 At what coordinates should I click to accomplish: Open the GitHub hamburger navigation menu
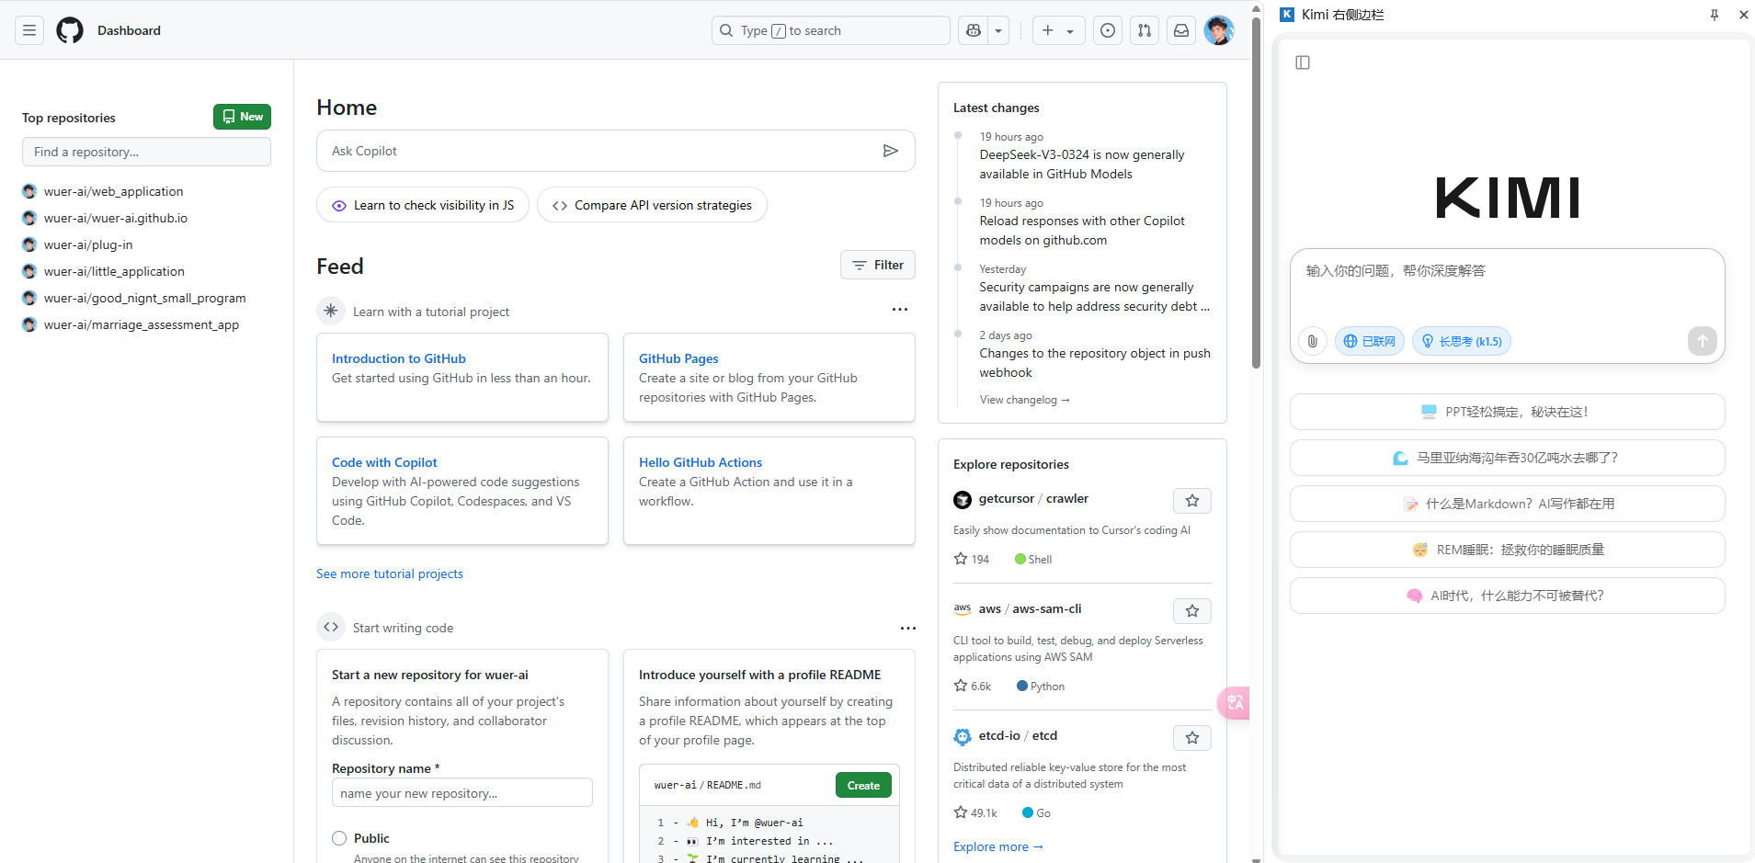click(29, 30)
